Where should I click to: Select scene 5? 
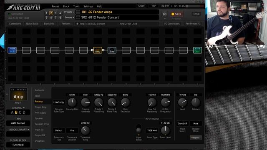tap(46, 17)
